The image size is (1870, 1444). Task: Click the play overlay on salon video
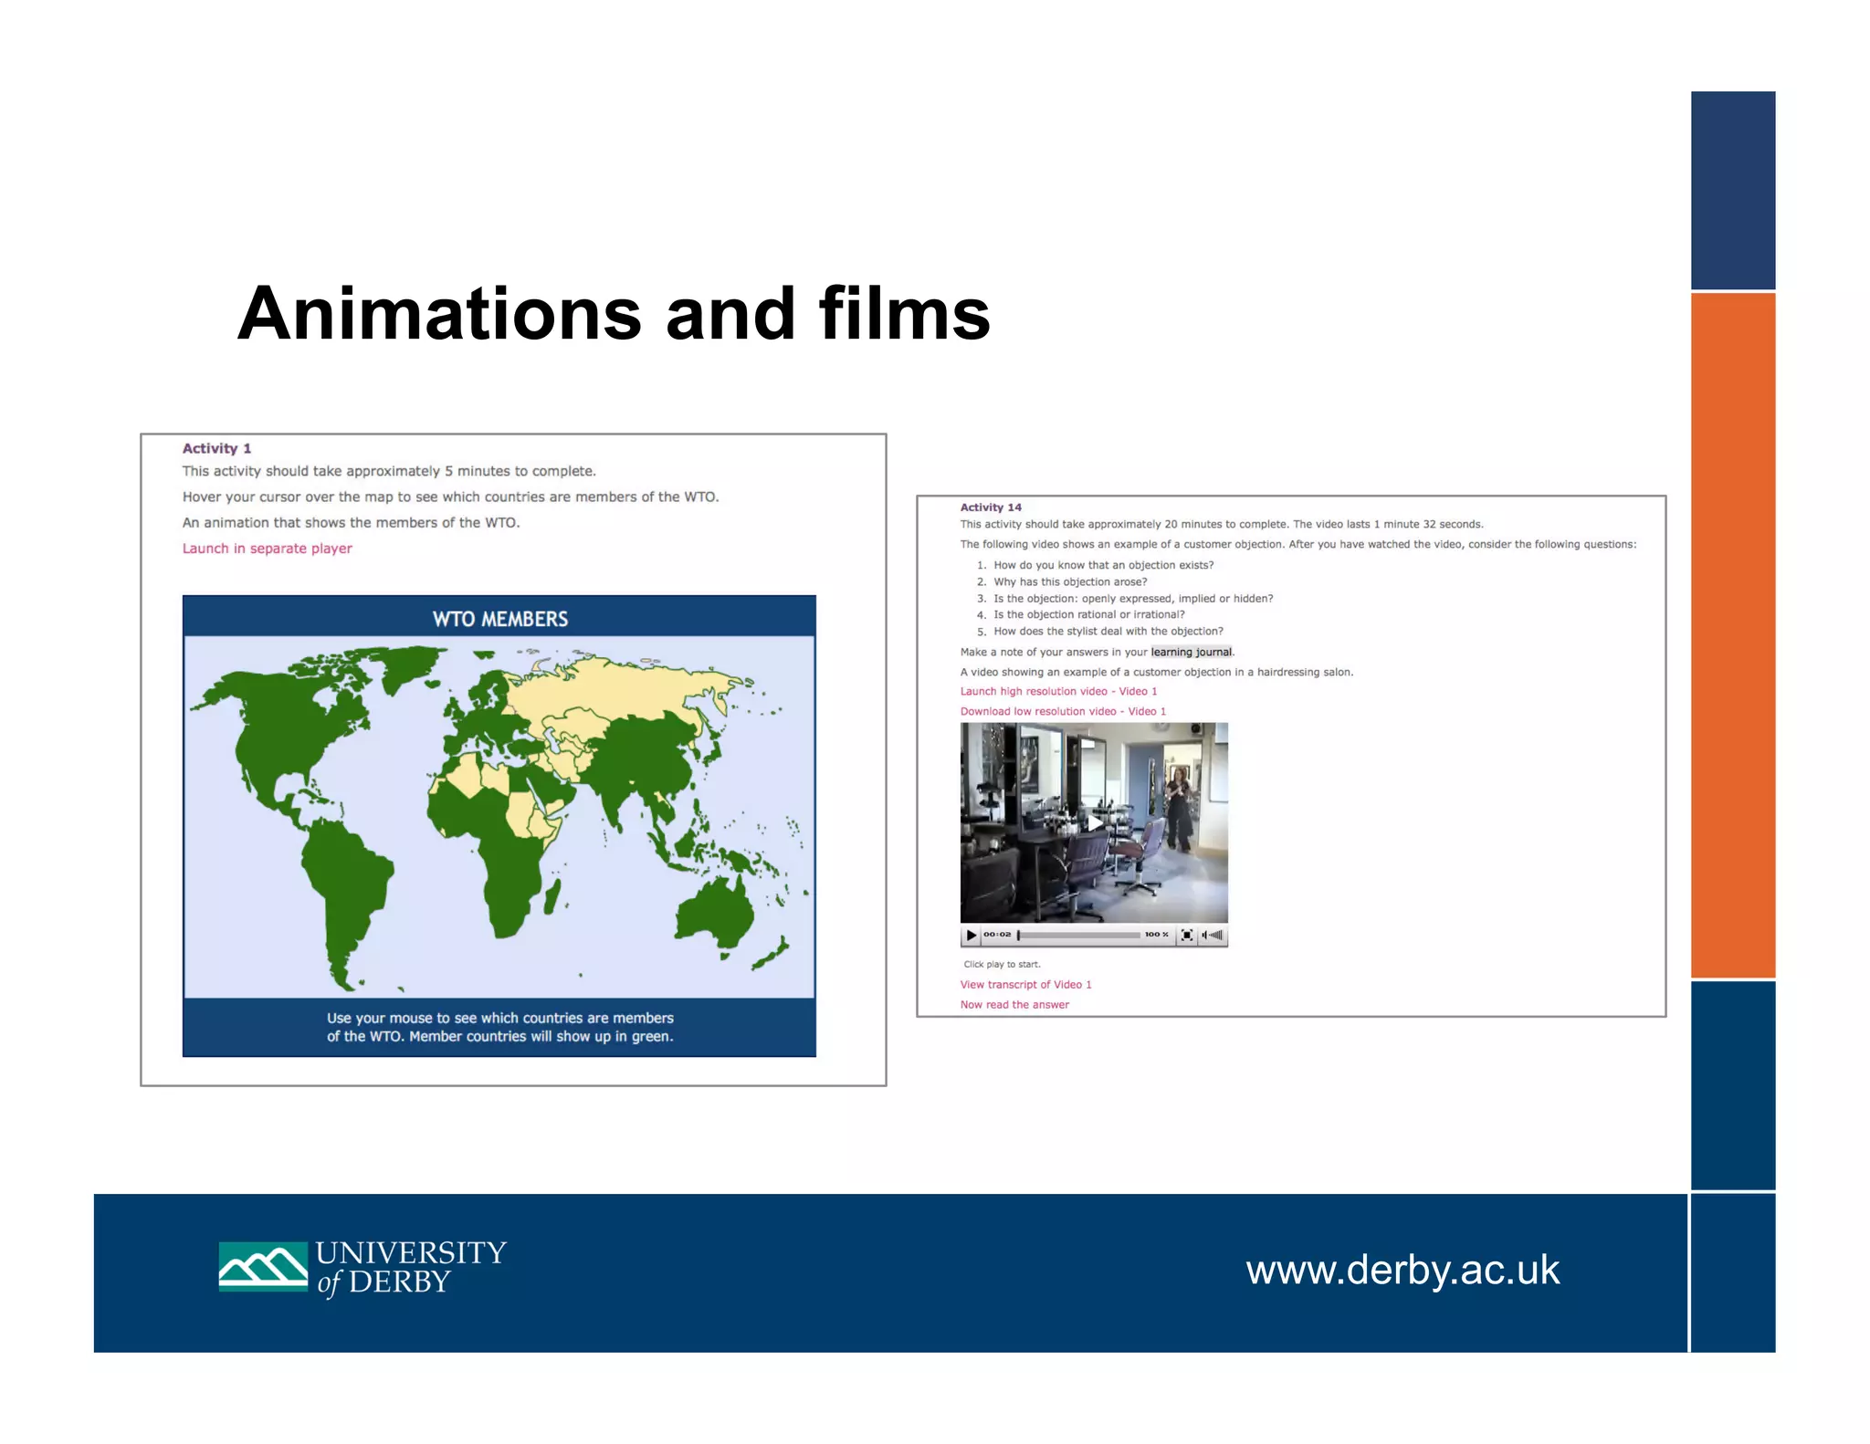tap(1094, 823)
